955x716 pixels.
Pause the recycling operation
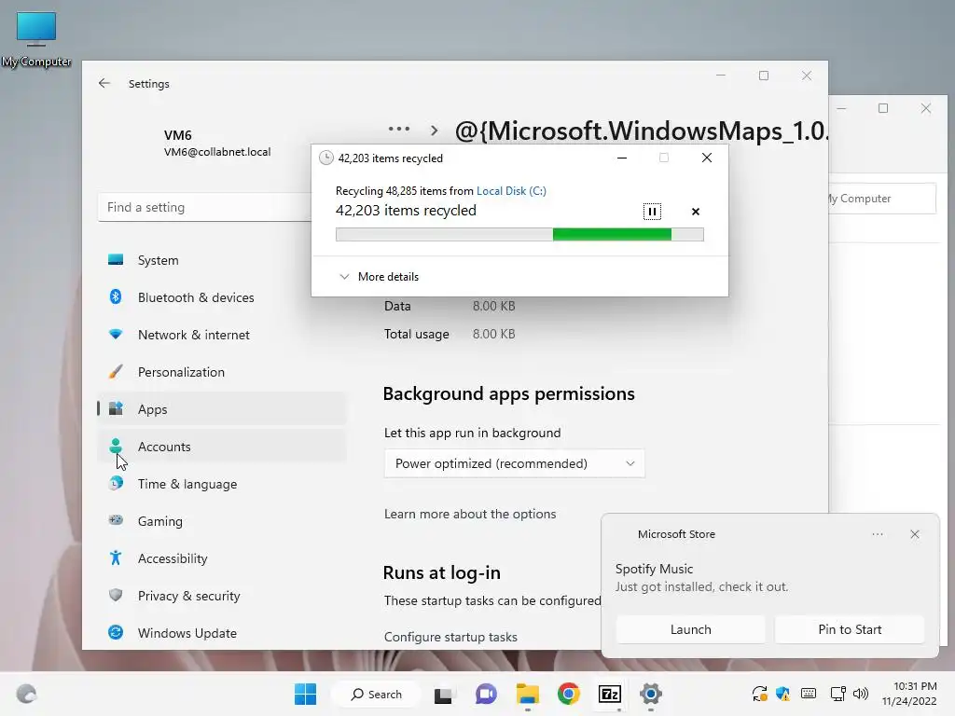pyautogui.click(x=652, y=212)
